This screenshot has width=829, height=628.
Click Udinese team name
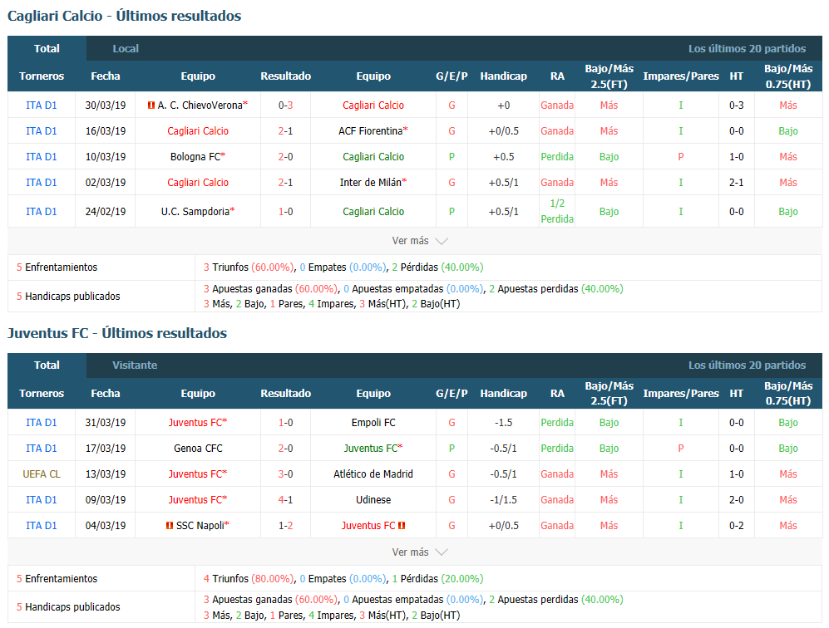tap(373, 499)
